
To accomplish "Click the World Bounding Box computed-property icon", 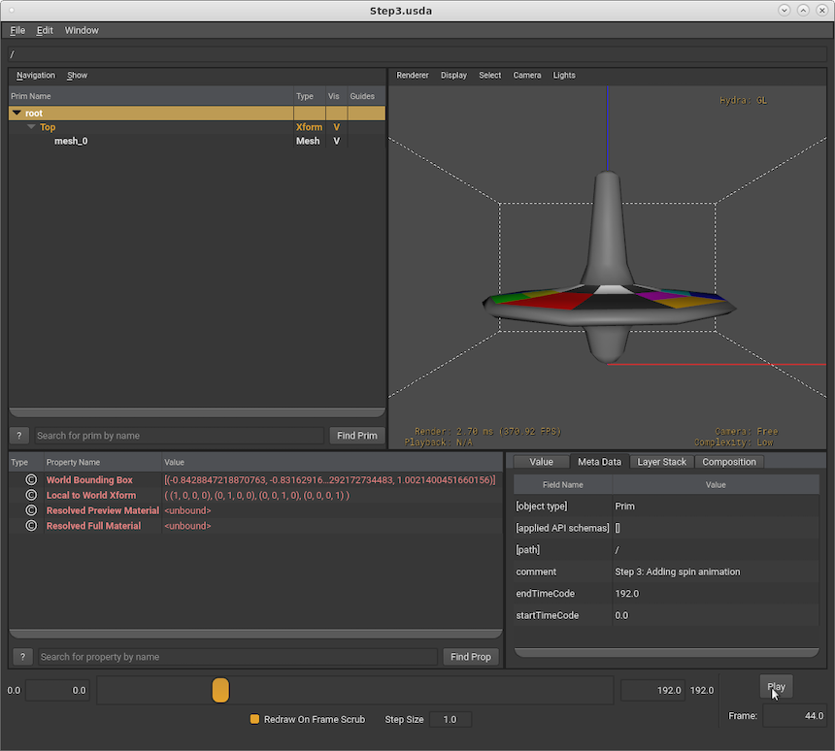I will pos(30,480).
